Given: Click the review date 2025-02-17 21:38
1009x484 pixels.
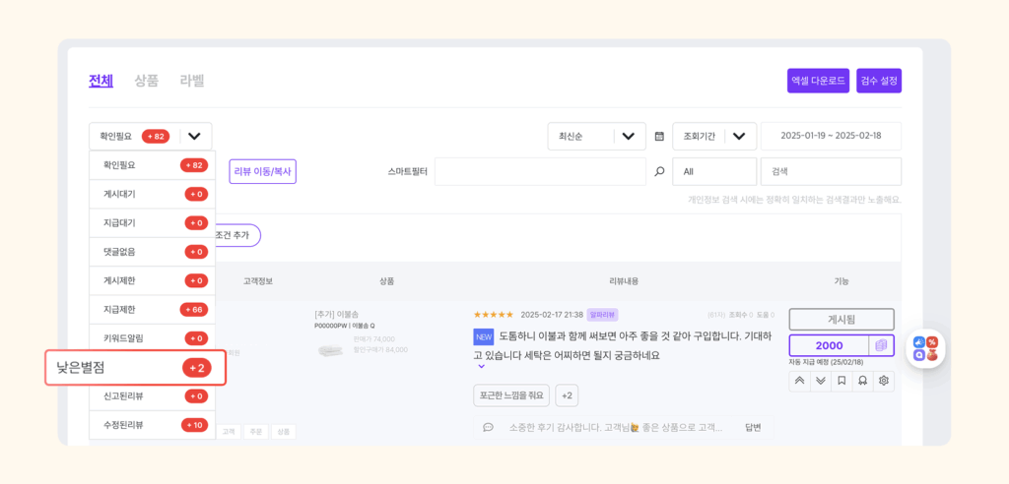Looking at the screenshot, I should 552,315.
